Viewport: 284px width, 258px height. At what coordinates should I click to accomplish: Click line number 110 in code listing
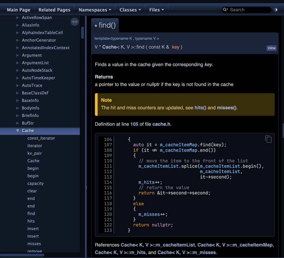point(108,161)
